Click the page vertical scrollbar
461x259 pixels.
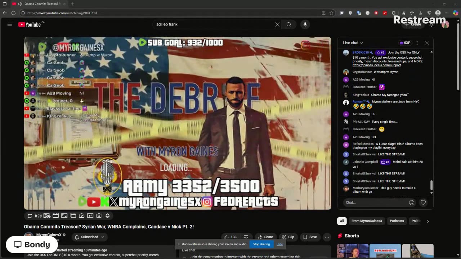[458, 58]
